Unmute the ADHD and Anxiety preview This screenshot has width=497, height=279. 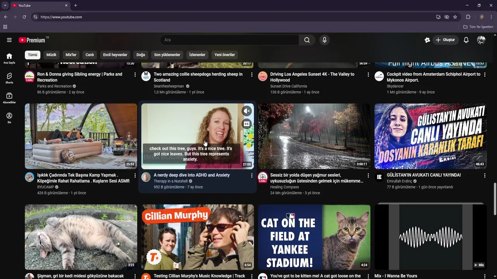click(x=247, y=111)
